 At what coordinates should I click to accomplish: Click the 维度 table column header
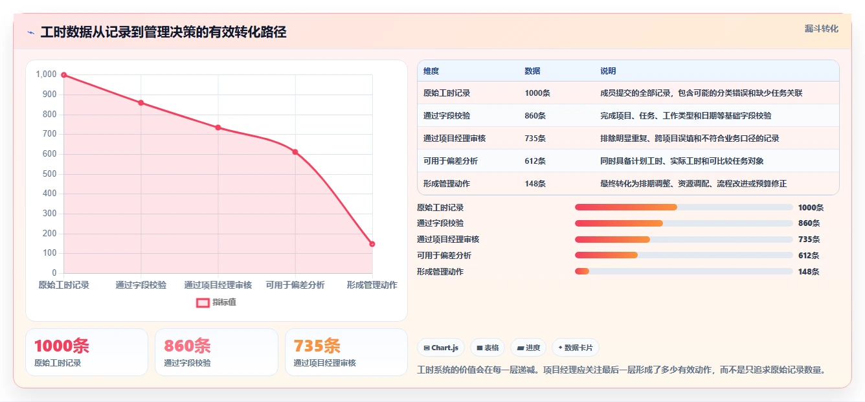431,71
